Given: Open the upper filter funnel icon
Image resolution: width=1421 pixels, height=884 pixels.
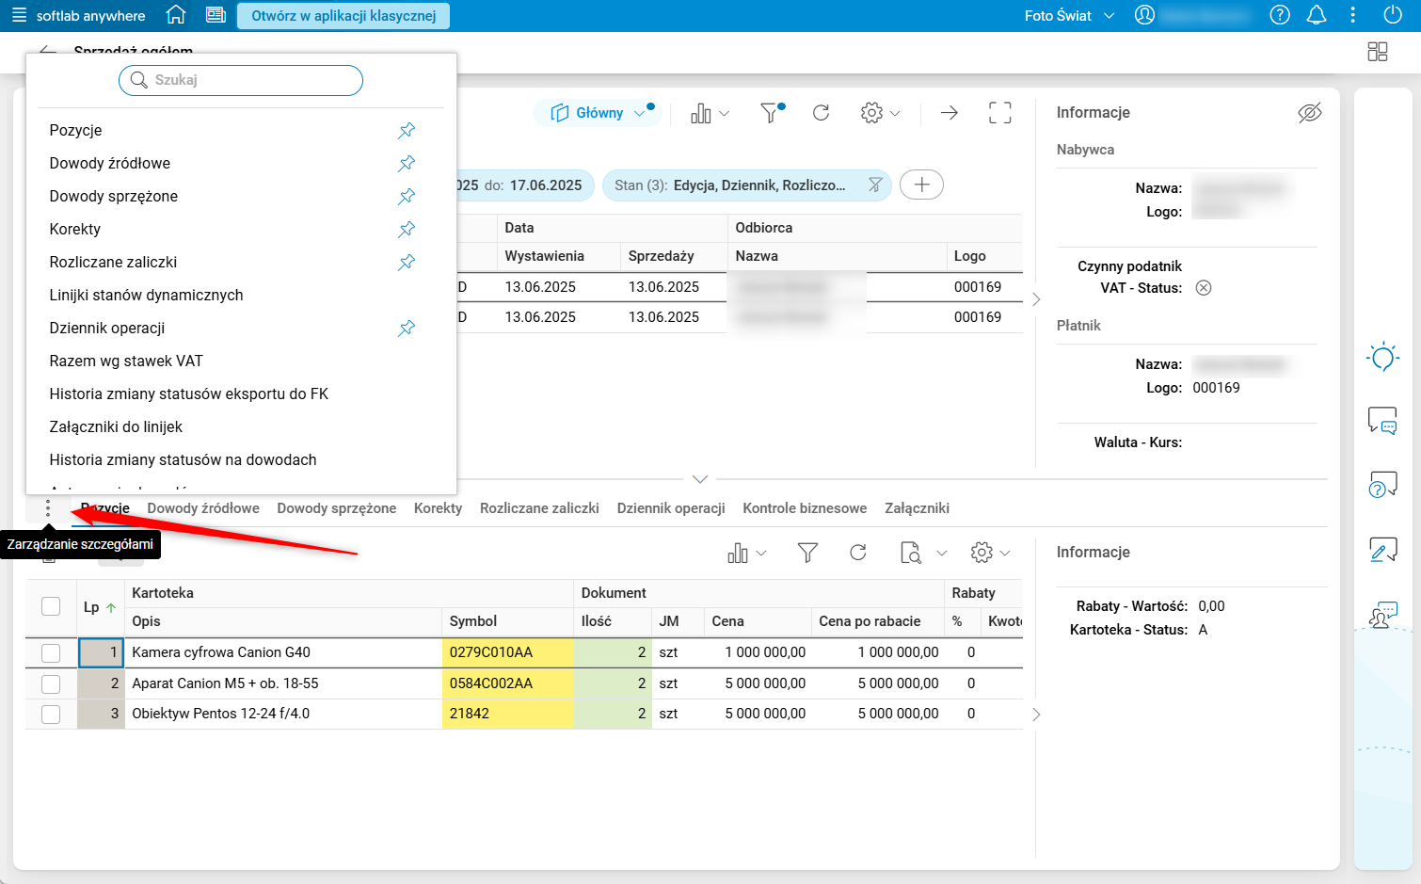Looking at the screenshot, I should (772, 113).
